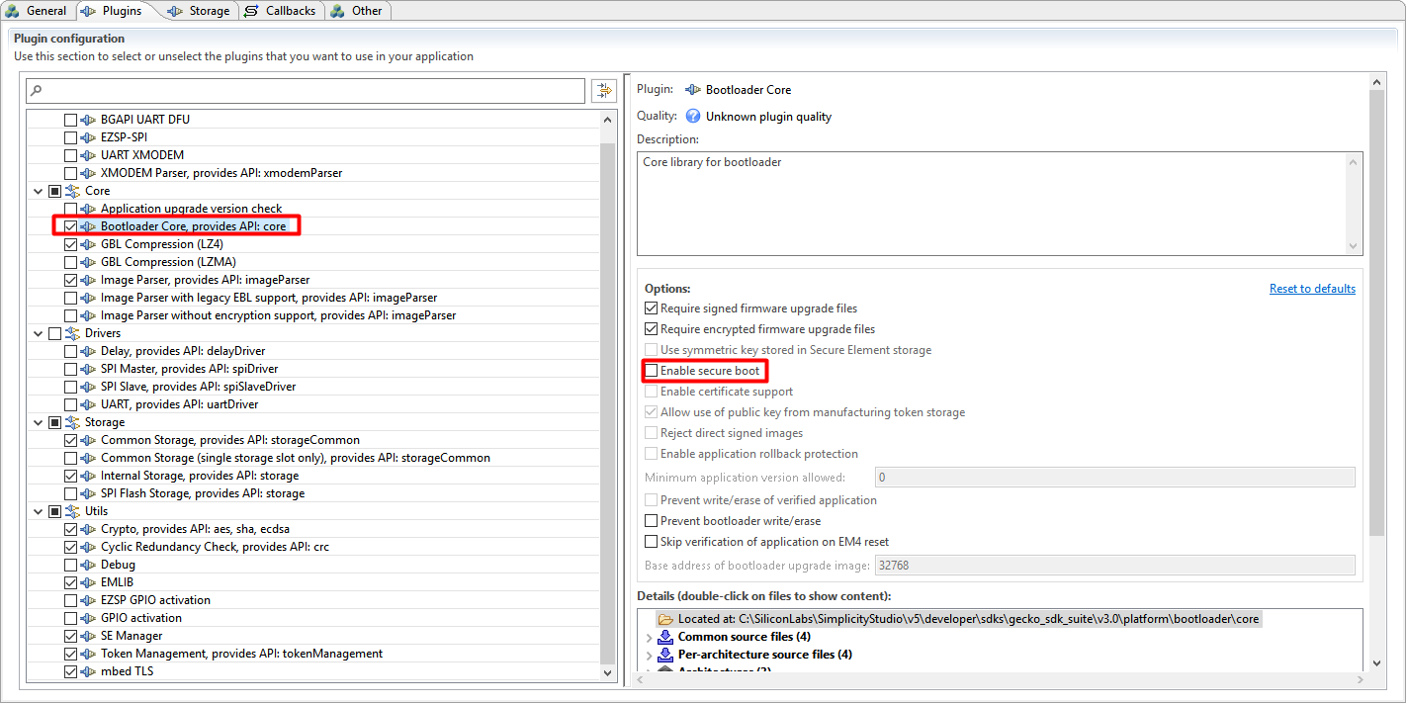The image size is (1407, 704).
Task: Check Prevent bootloader write/erase
Action: [x=651, y=521]
